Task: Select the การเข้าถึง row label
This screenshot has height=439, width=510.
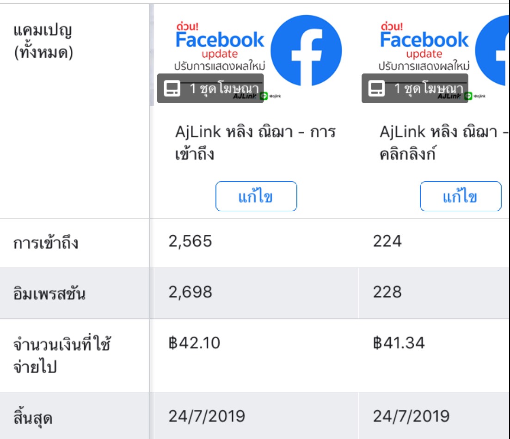Action: (x=46, y=243)
